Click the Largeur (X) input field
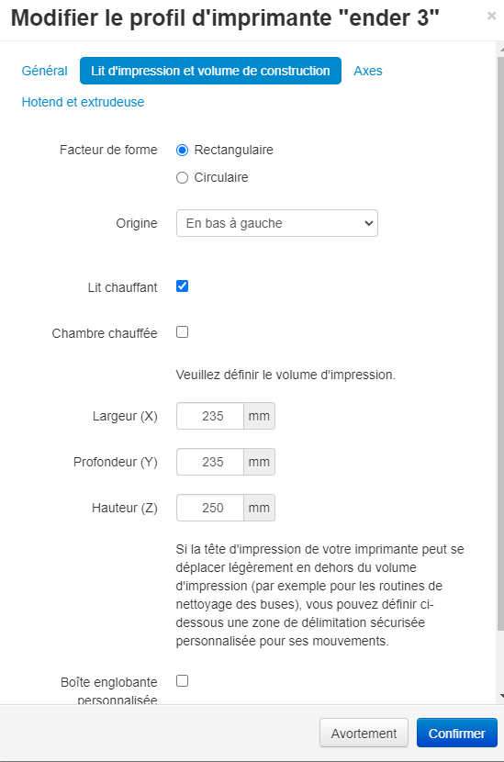This screenshot has height=762, width=504. click(x=210, y=416)
